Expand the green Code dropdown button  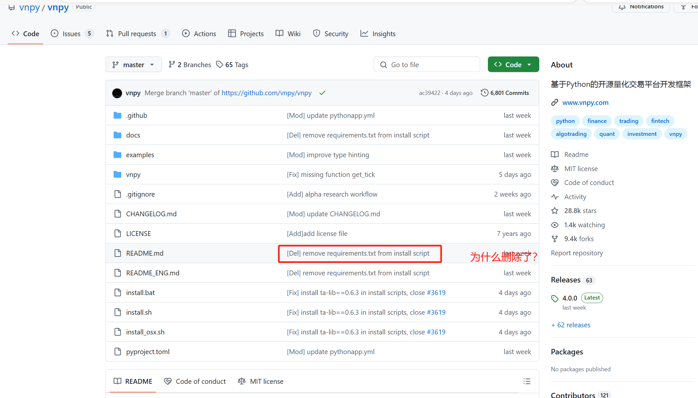[x=513, y=65]
